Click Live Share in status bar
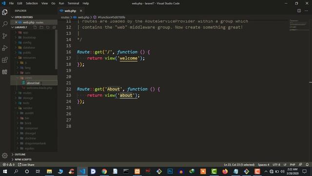This screenshot has height=176, width=312. tap(26, 165)
